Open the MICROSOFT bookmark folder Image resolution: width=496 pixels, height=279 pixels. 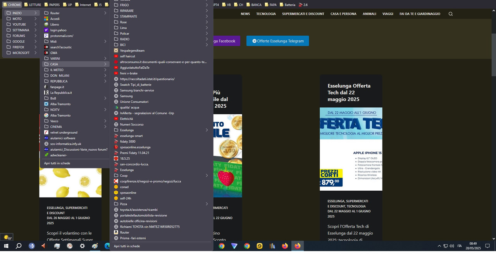coord(22,53)
